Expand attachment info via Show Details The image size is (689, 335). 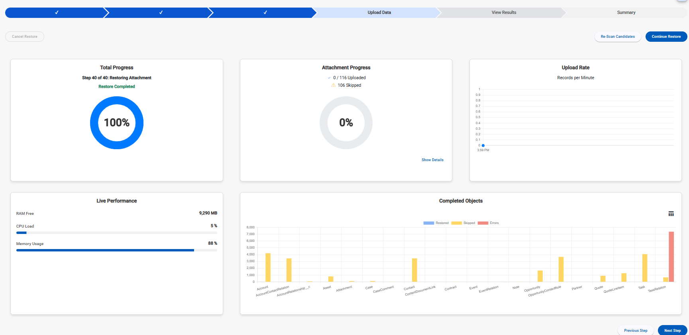(432, 160)
